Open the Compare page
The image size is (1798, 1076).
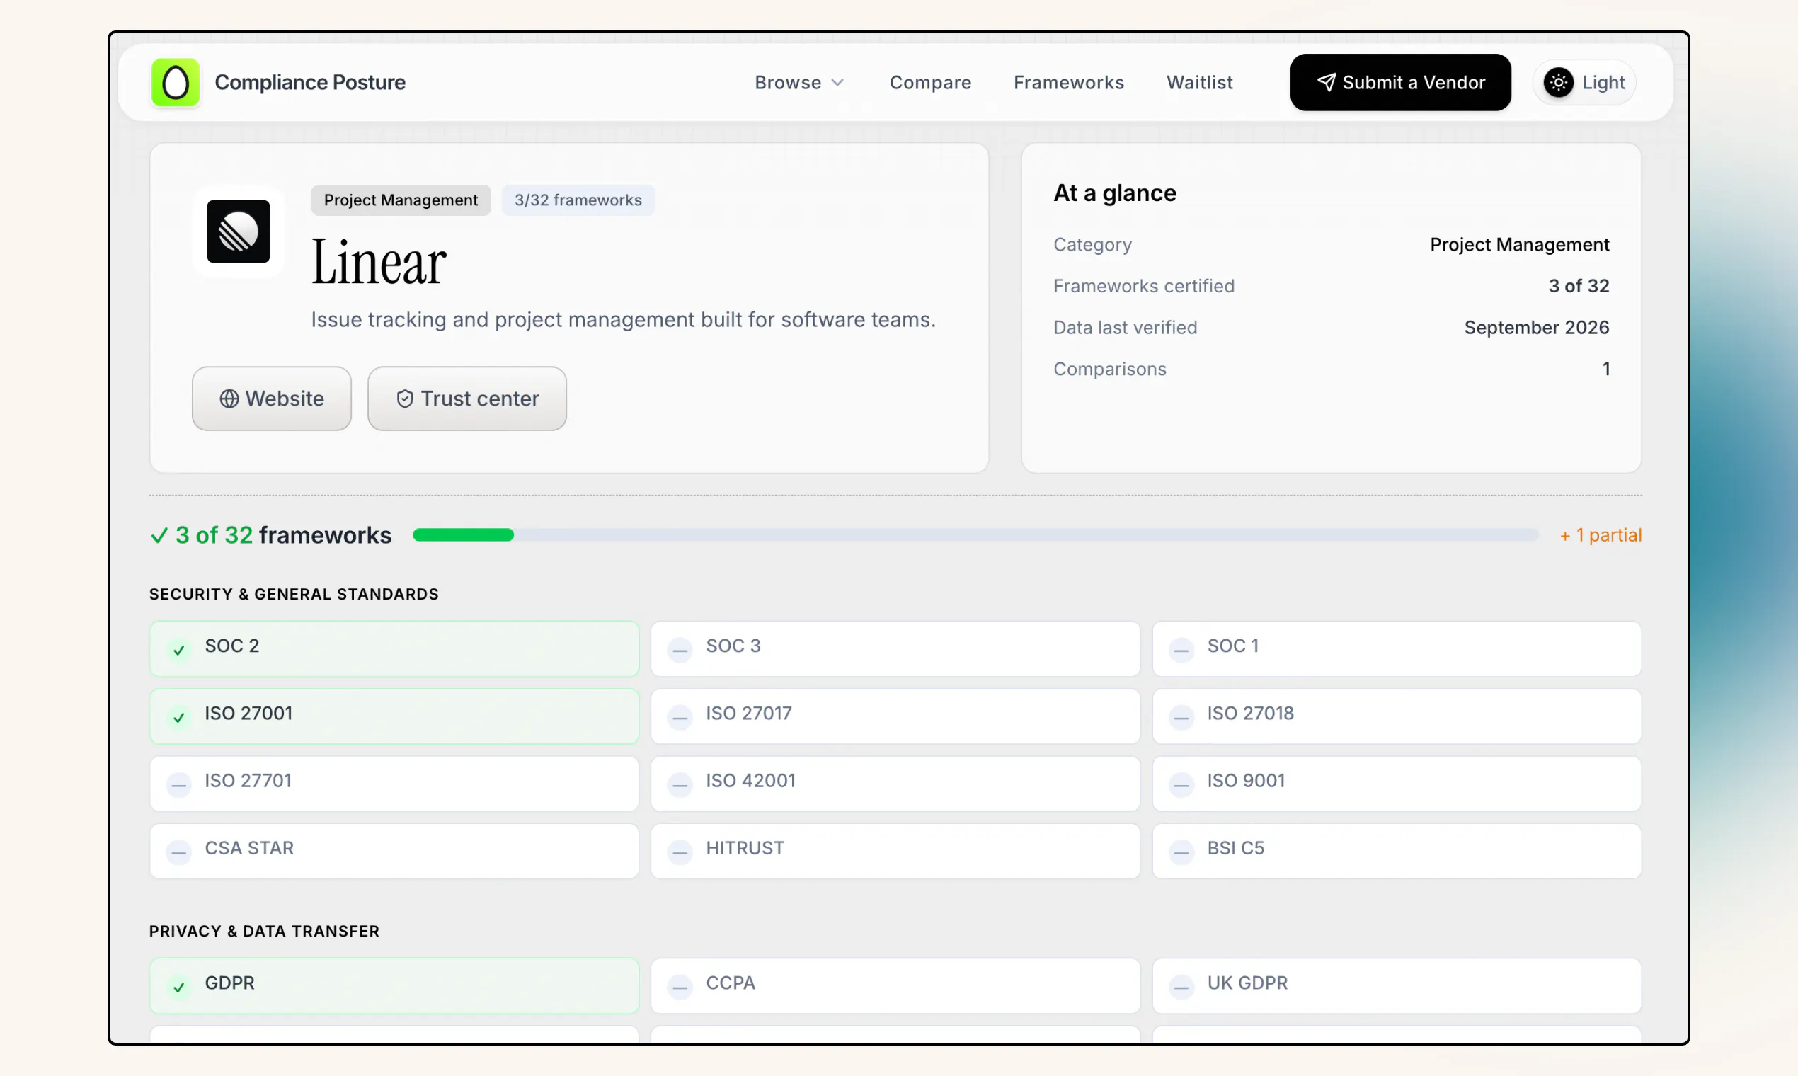point(930,83)
